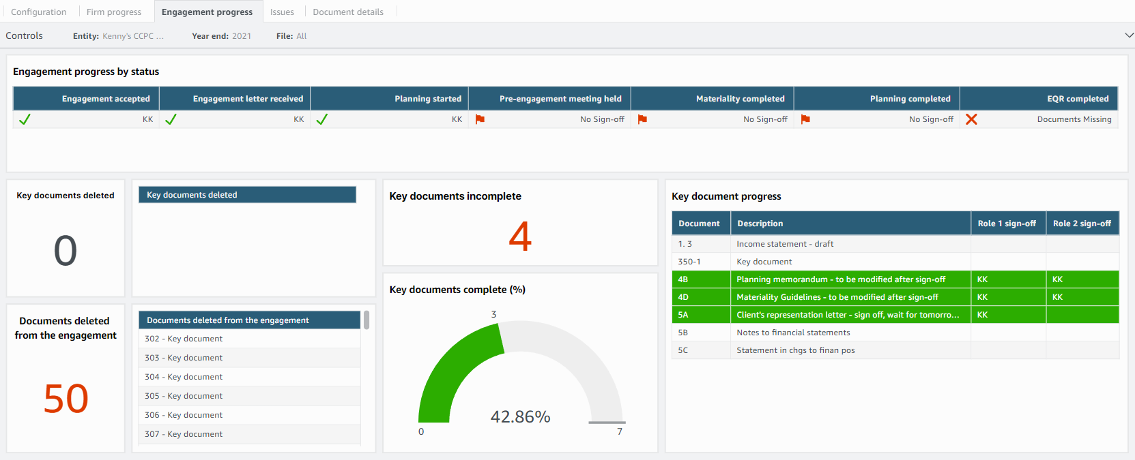Expand the Controls panel chevron
The width and height of the screenshot is (1135, 460).
(x=1129, y=35)
